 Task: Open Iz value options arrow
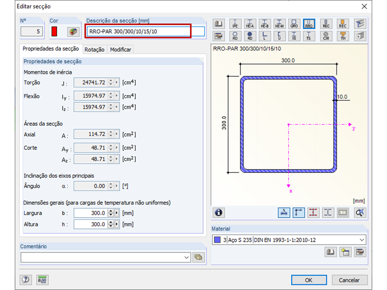coord(117,107)
